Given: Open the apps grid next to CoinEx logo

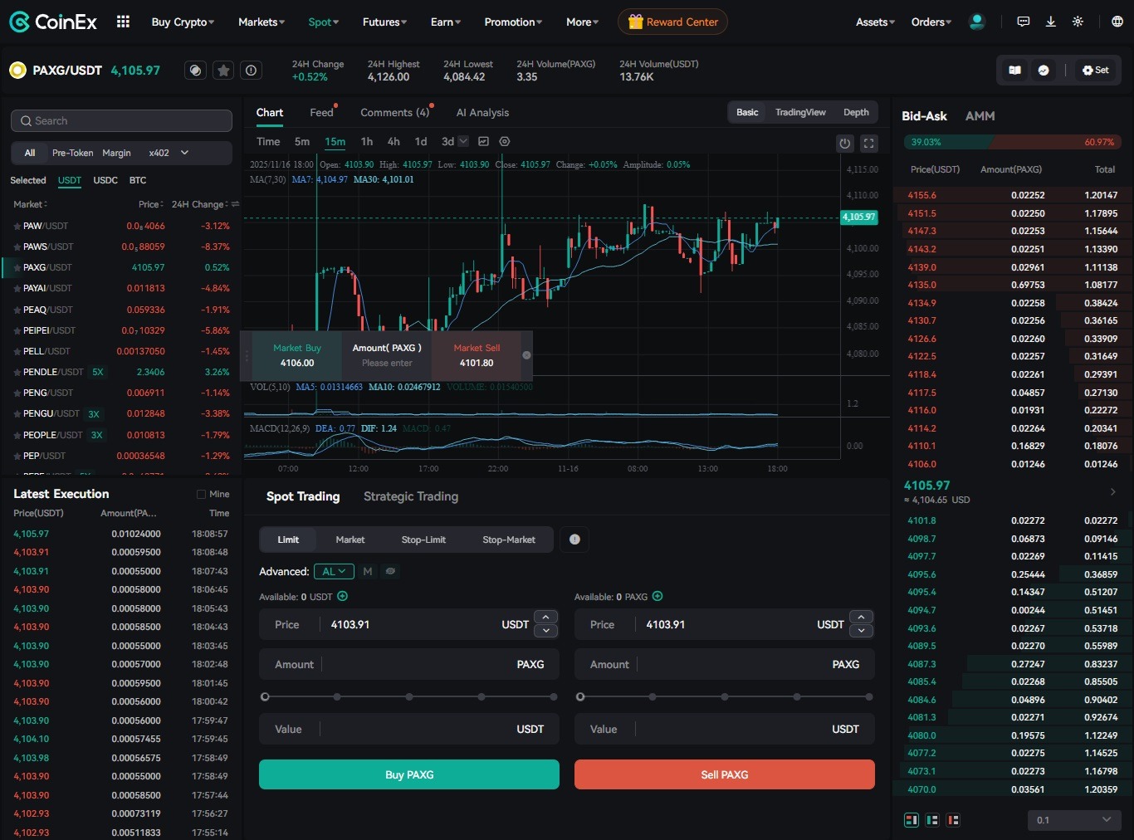Looking at the screenshot, I should (122, 22).
